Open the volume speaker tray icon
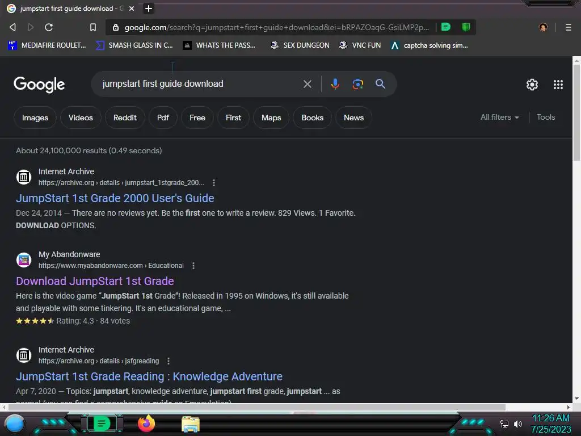 click(x=518, y=424)
